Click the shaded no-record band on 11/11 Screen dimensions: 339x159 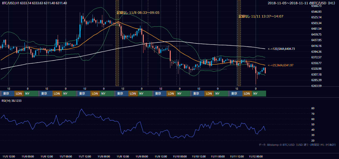[x=239, y=43]
